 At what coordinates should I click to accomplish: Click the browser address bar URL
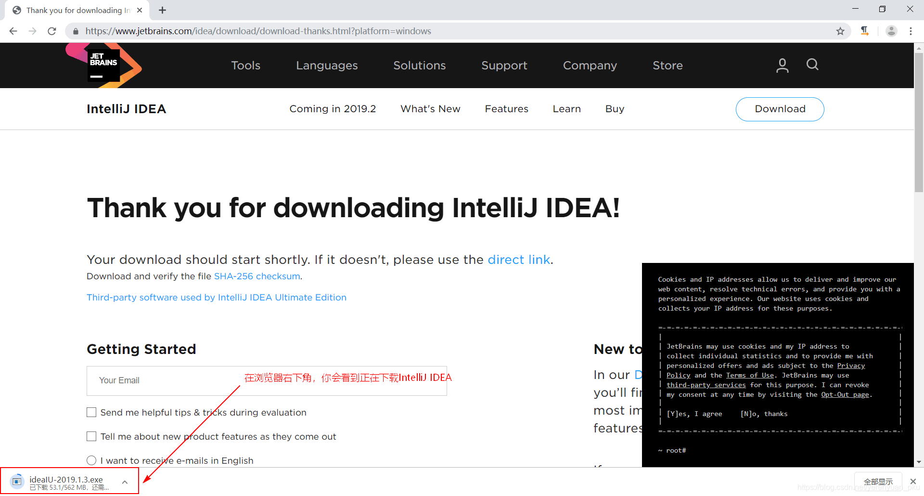click(258, 31)
